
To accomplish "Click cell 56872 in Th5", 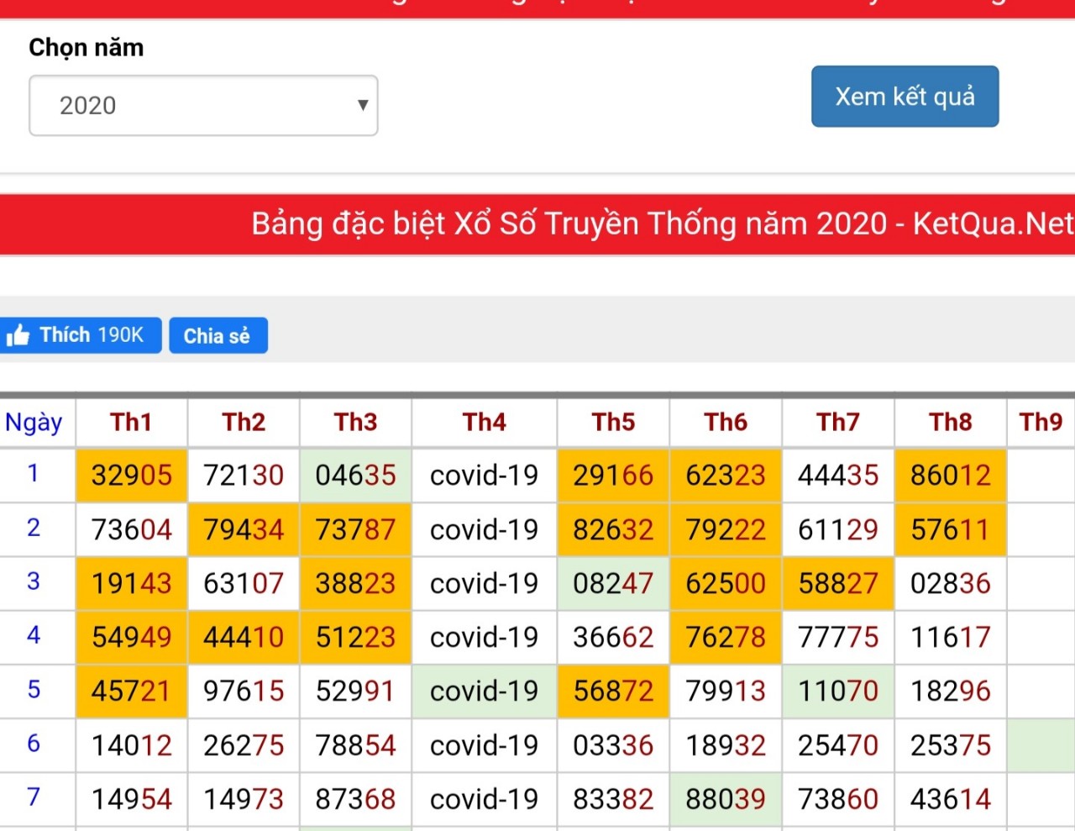I will tap(613, 691).
